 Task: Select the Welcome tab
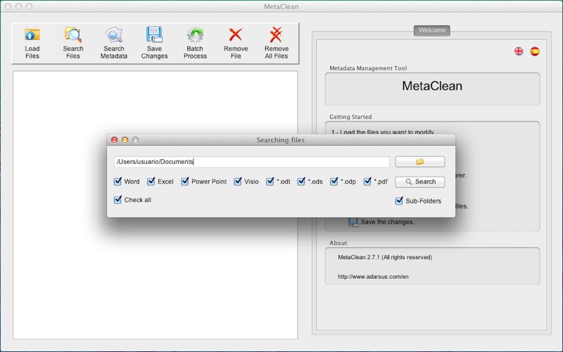click(432, 30)
